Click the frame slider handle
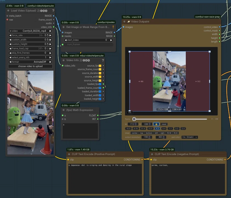 tap(134, 119)
